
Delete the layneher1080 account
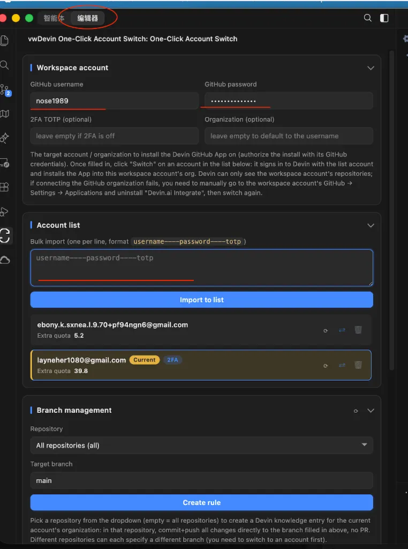tap(358, 365)
